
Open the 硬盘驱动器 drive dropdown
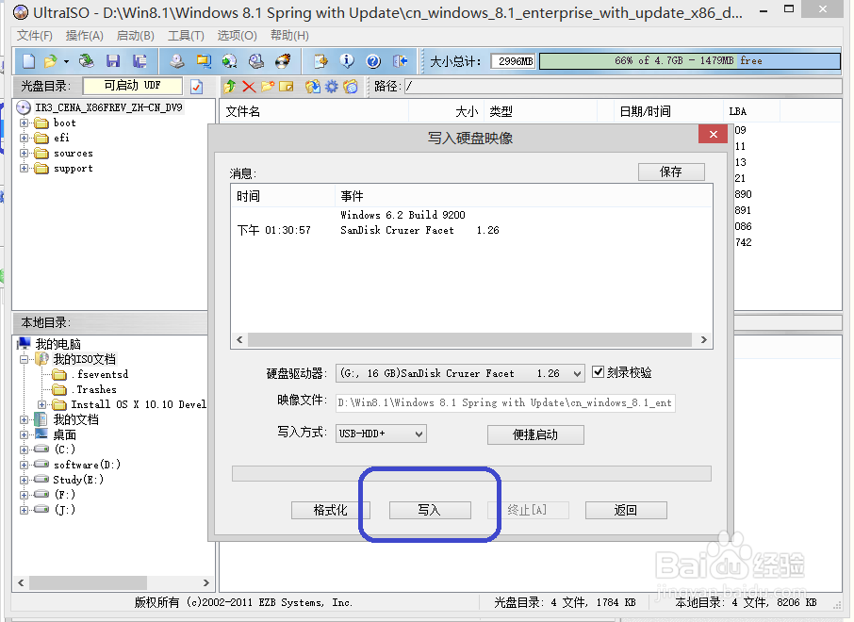577,373
